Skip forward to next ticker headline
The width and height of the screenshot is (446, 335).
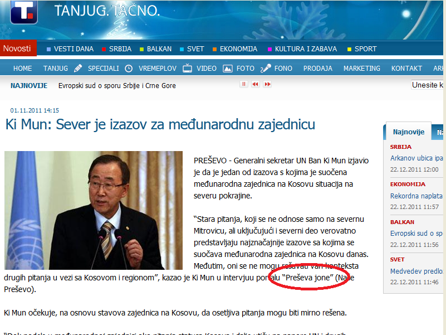[x=267, y=84]
